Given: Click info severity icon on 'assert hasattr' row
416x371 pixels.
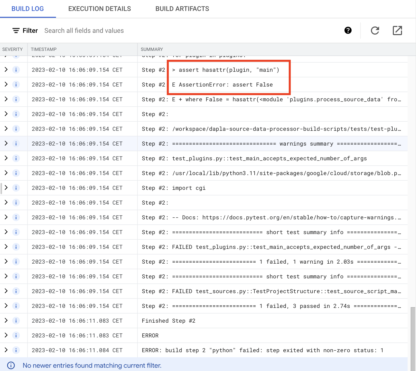Looking at the screenshot, I should [x=16, y=70].
